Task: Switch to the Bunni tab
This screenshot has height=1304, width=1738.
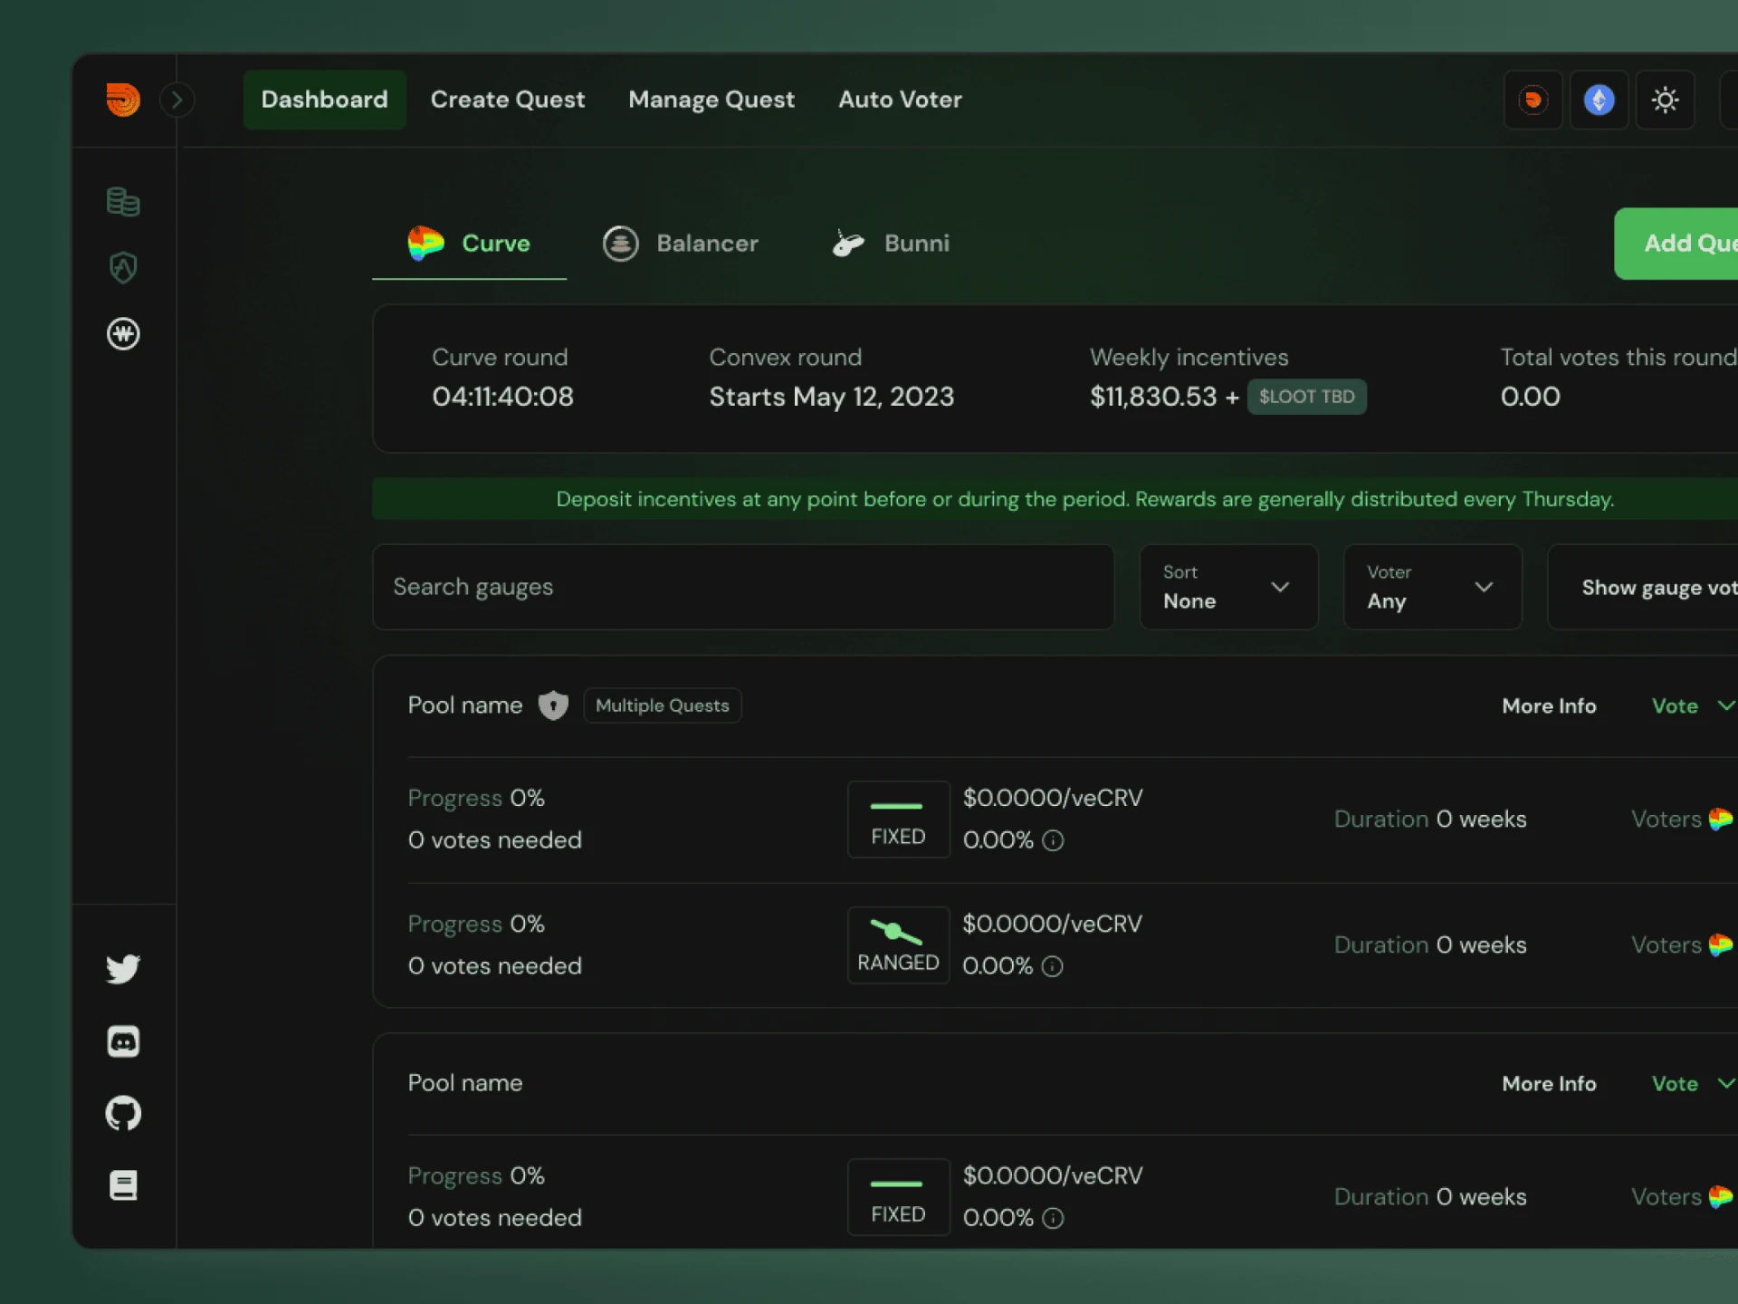Action: [891, 244]
